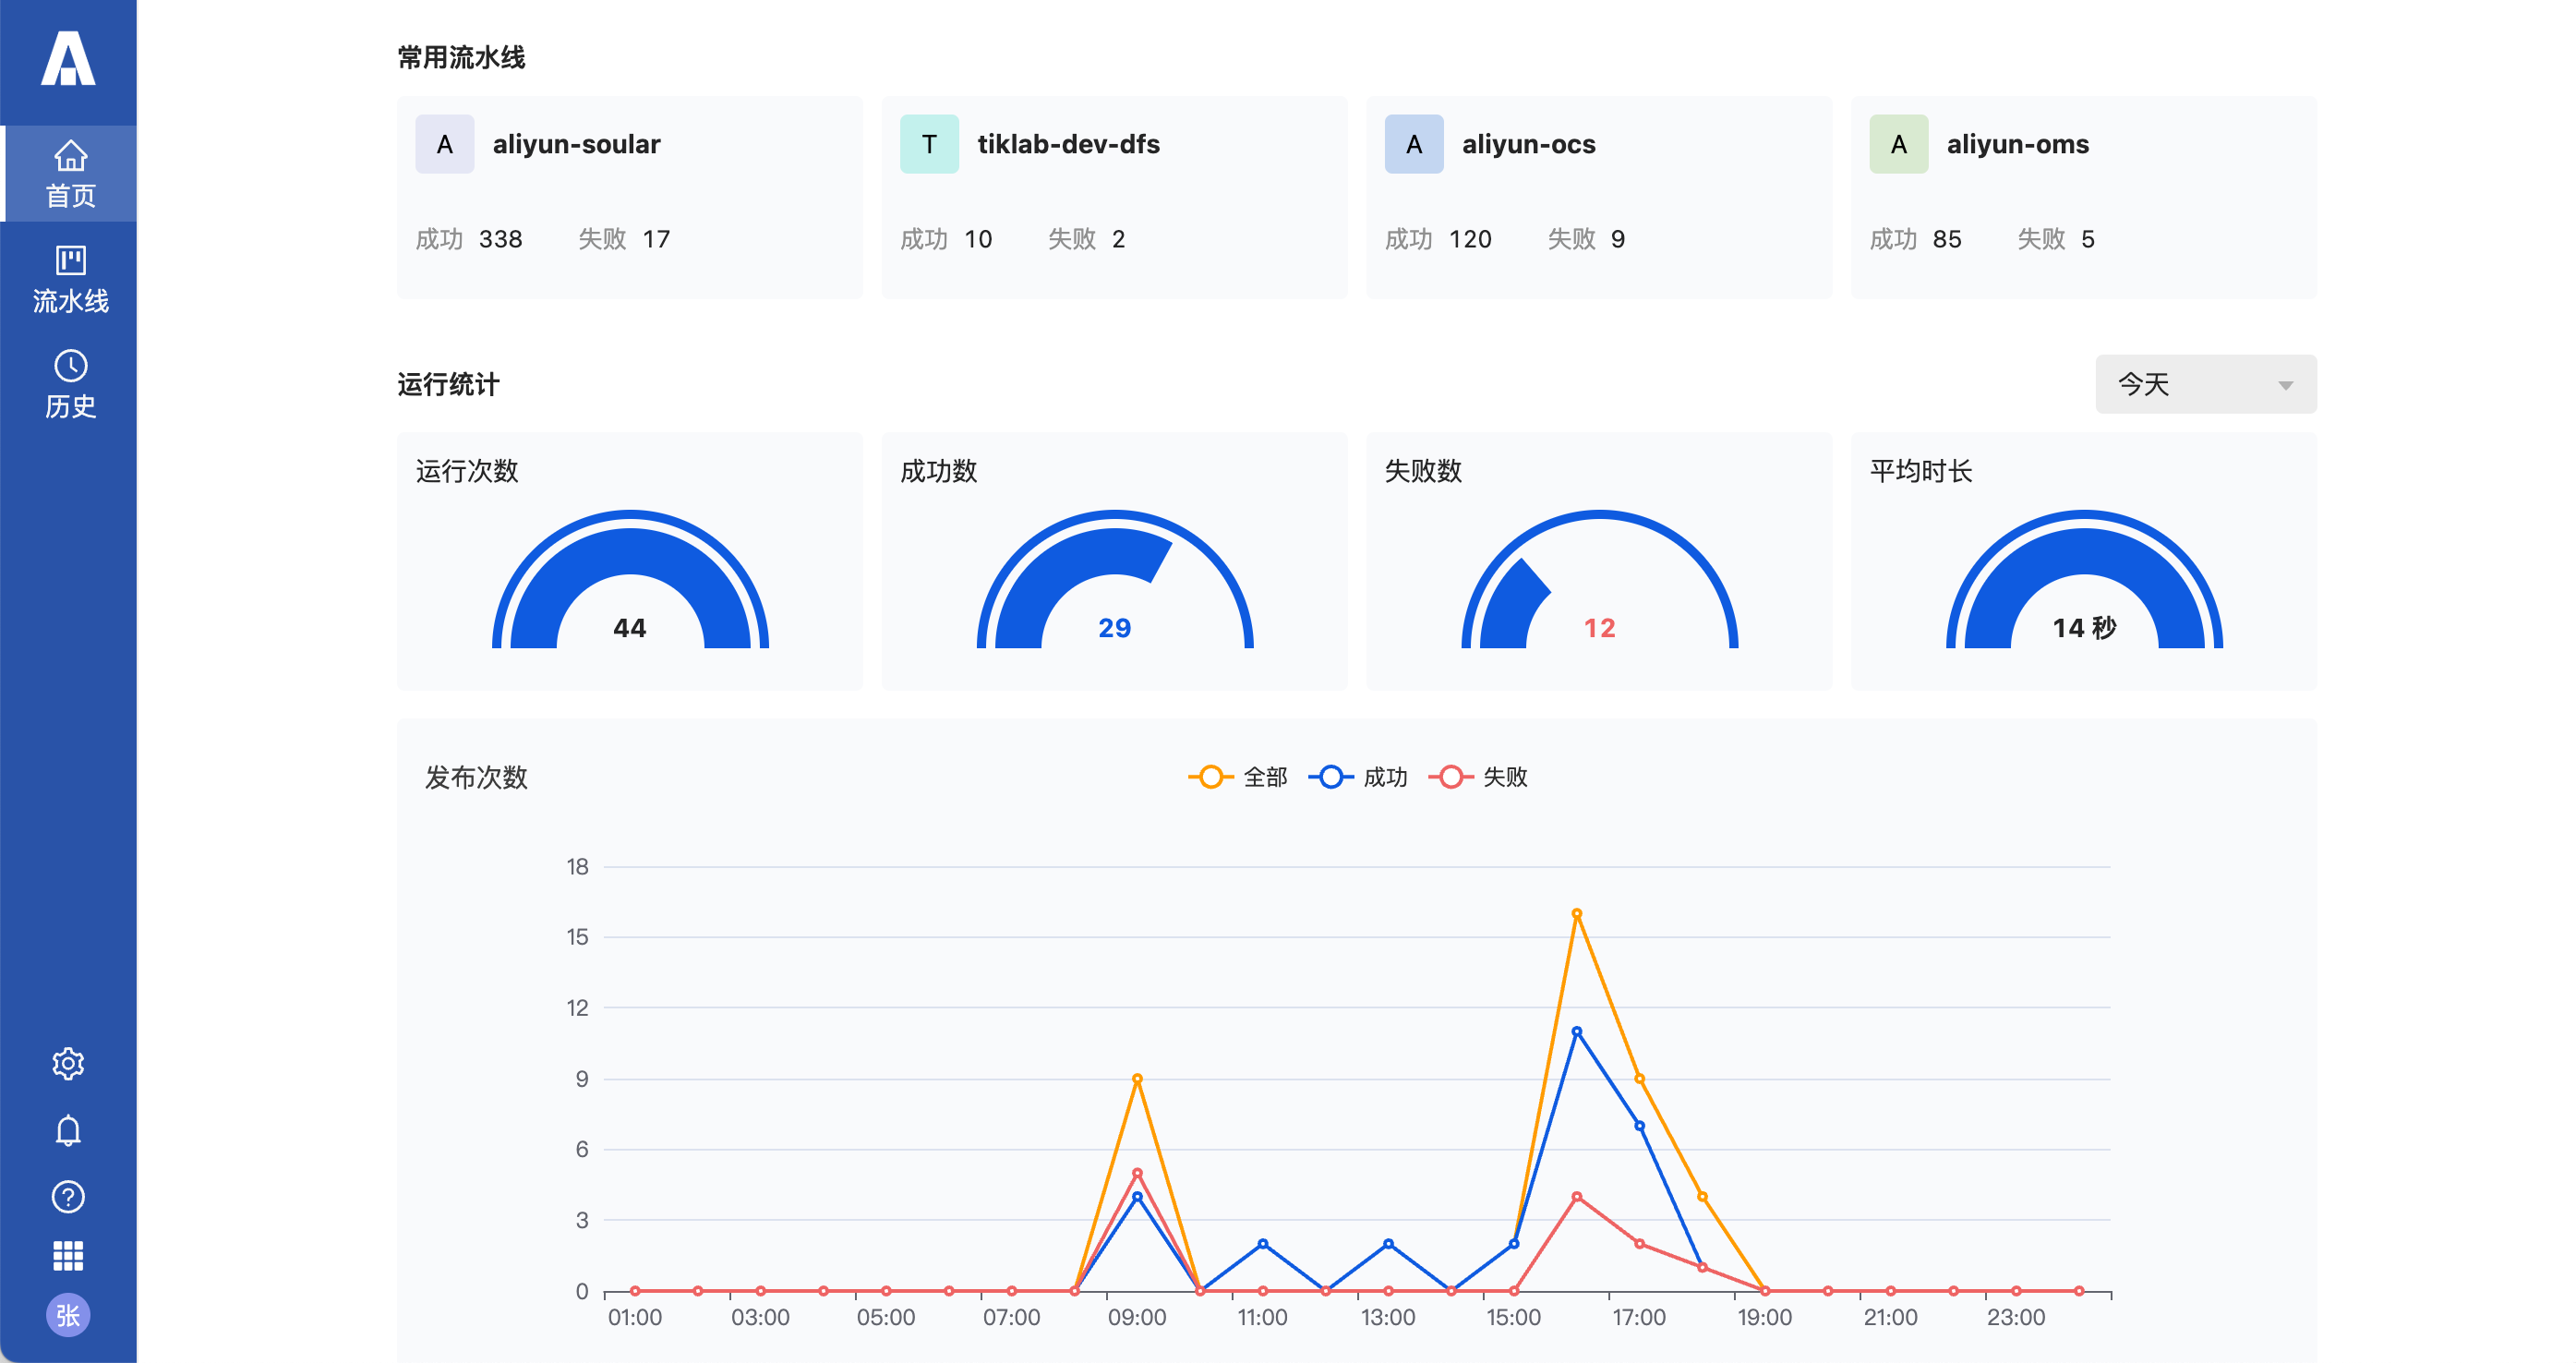Screen dimensions: 2576x1363
Task: Open the aliyun-ocs pipeline link
Action: [1528, 144]
